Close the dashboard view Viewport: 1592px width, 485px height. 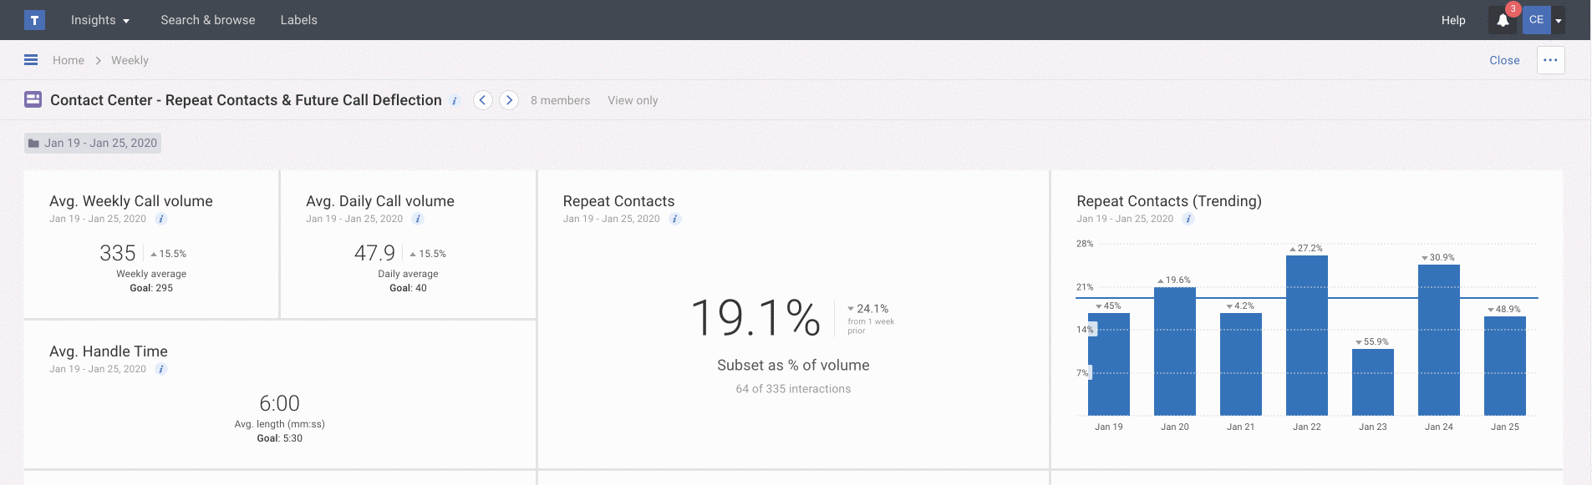pos(1504,60)
